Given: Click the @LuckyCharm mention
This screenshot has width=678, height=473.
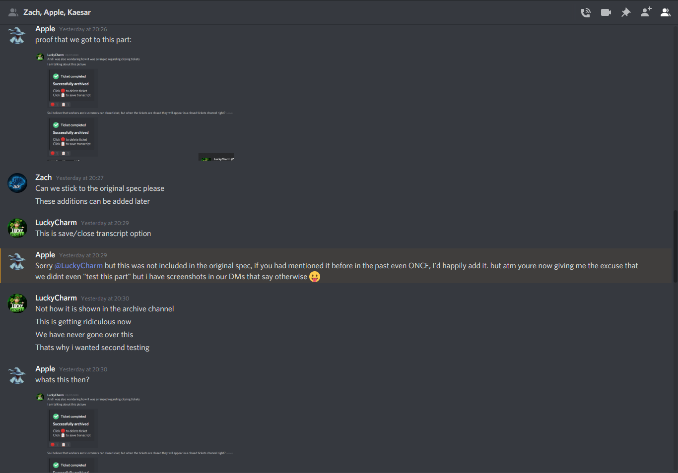Looking at the screenshot, I should pyautogui.click(x=78, y=266).
